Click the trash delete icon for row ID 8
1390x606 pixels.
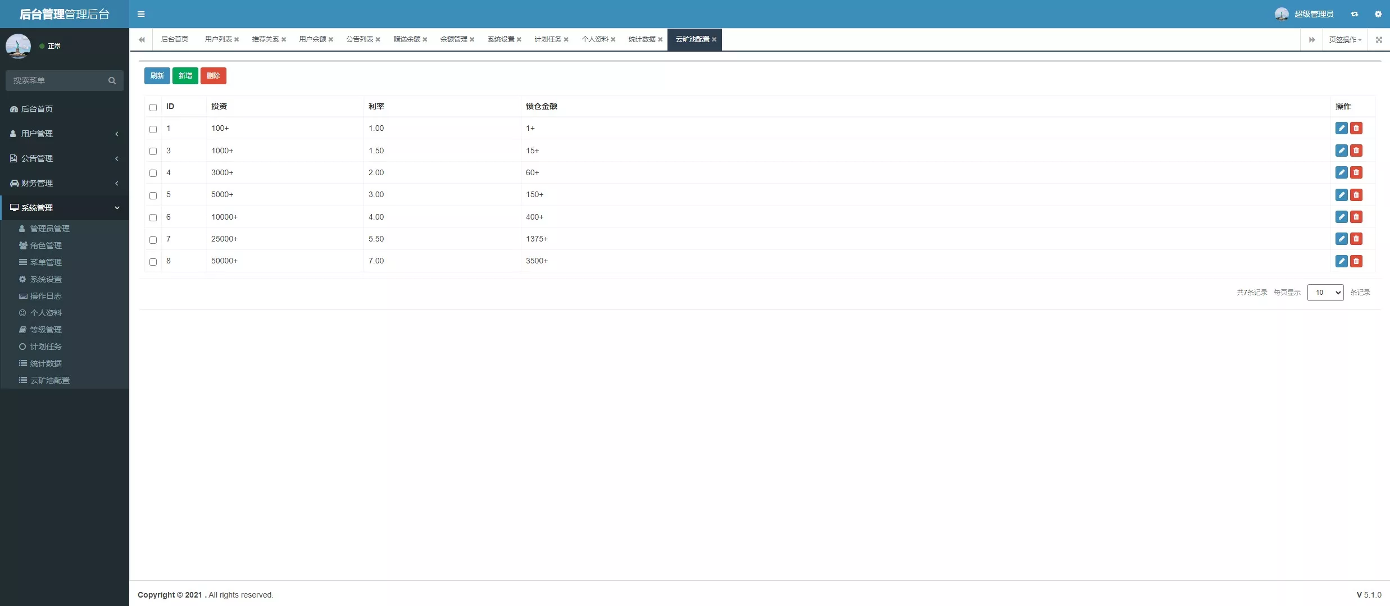pos(1356,261)
